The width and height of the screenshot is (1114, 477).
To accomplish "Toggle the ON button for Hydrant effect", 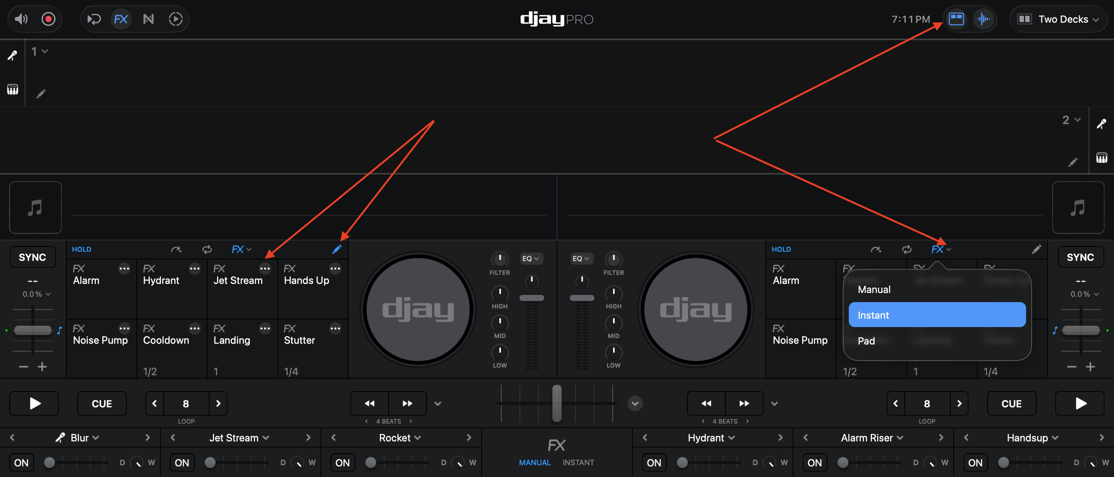I will pos(654,462).
